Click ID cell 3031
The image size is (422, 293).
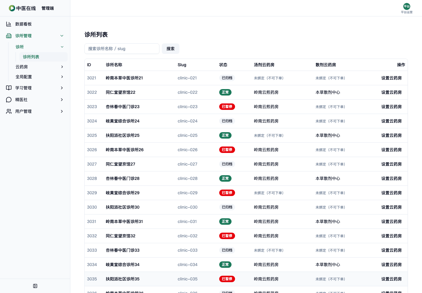pyautogui.click(x=92, y=222)
